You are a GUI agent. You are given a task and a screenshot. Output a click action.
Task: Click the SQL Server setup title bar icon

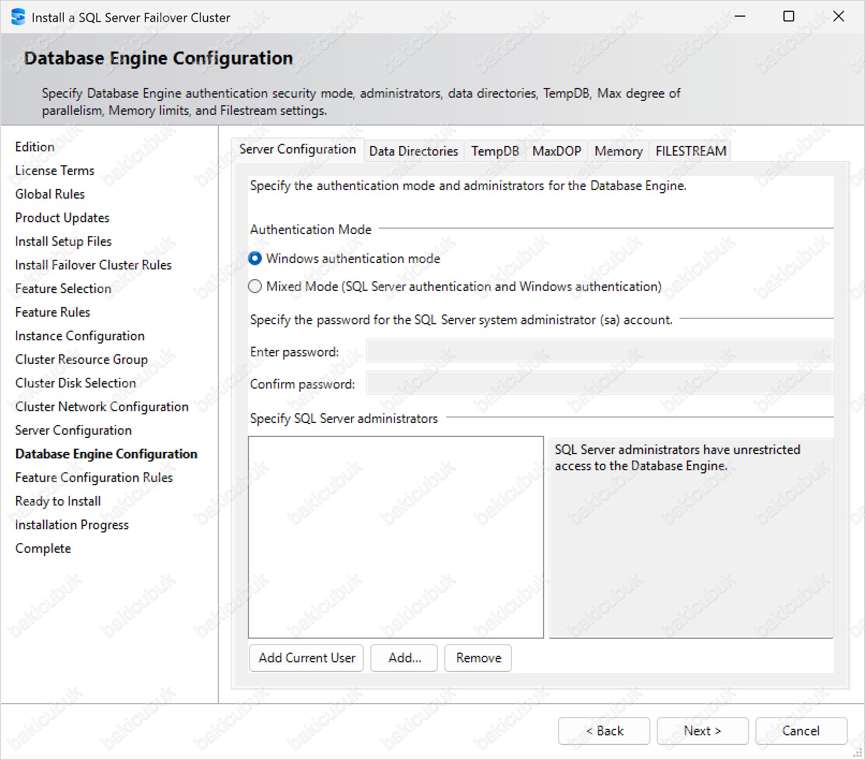18,17
